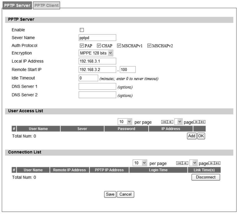Viewport: 239px width, 214px height.
Task: Switch to the PPTP Server tab
Action: [x=17, y=5]
